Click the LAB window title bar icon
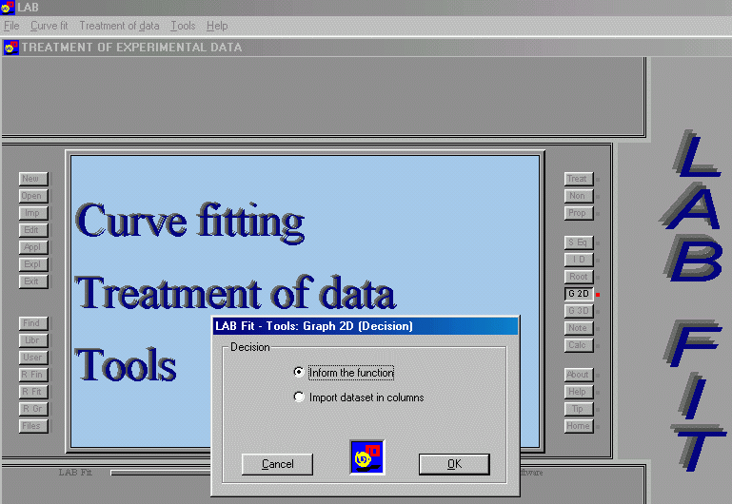This screenshot has height=504, width=732. 8,7
